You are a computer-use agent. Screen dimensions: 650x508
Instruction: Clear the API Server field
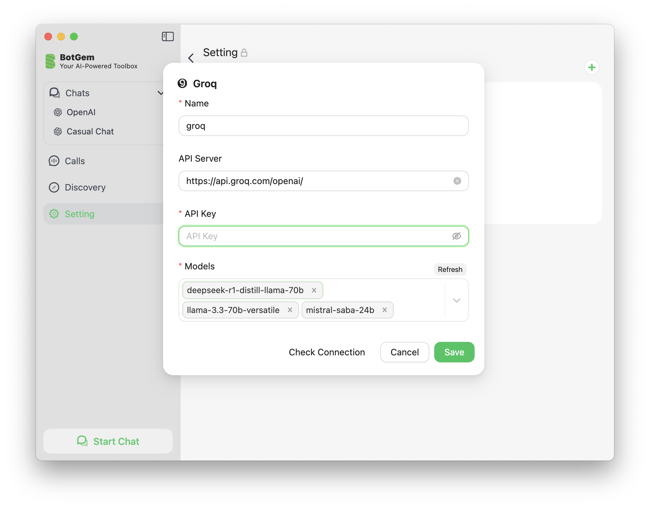click(457, 181)
